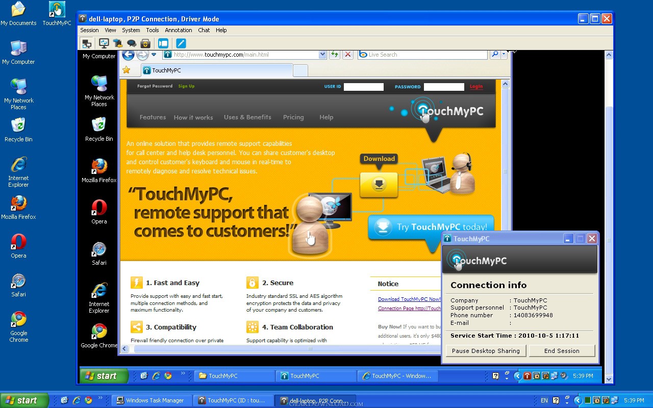Select Google Chrome icon on local desktop
The image size is (653, 408).
point(18,326)
